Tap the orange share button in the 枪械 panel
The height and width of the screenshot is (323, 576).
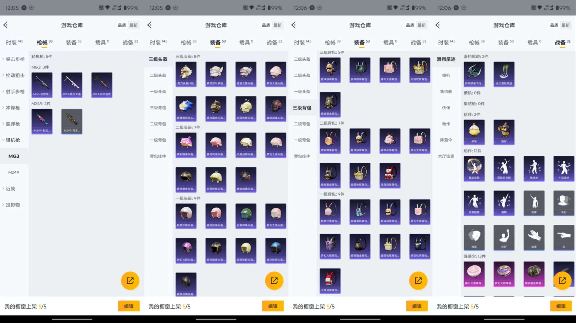click(130, 280)
